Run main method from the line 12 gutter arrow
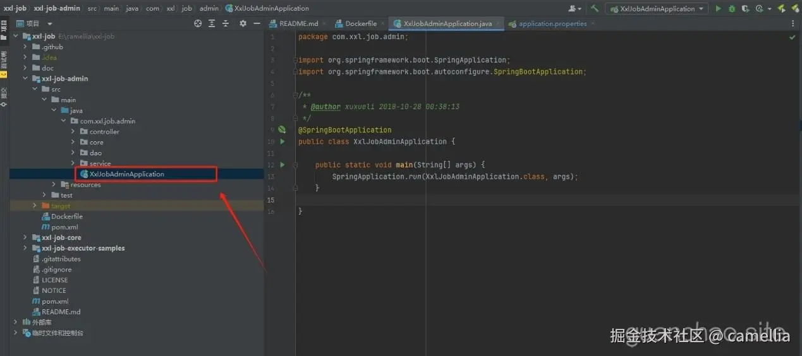Screen dimensions: 802x356 tap(283, 165)
